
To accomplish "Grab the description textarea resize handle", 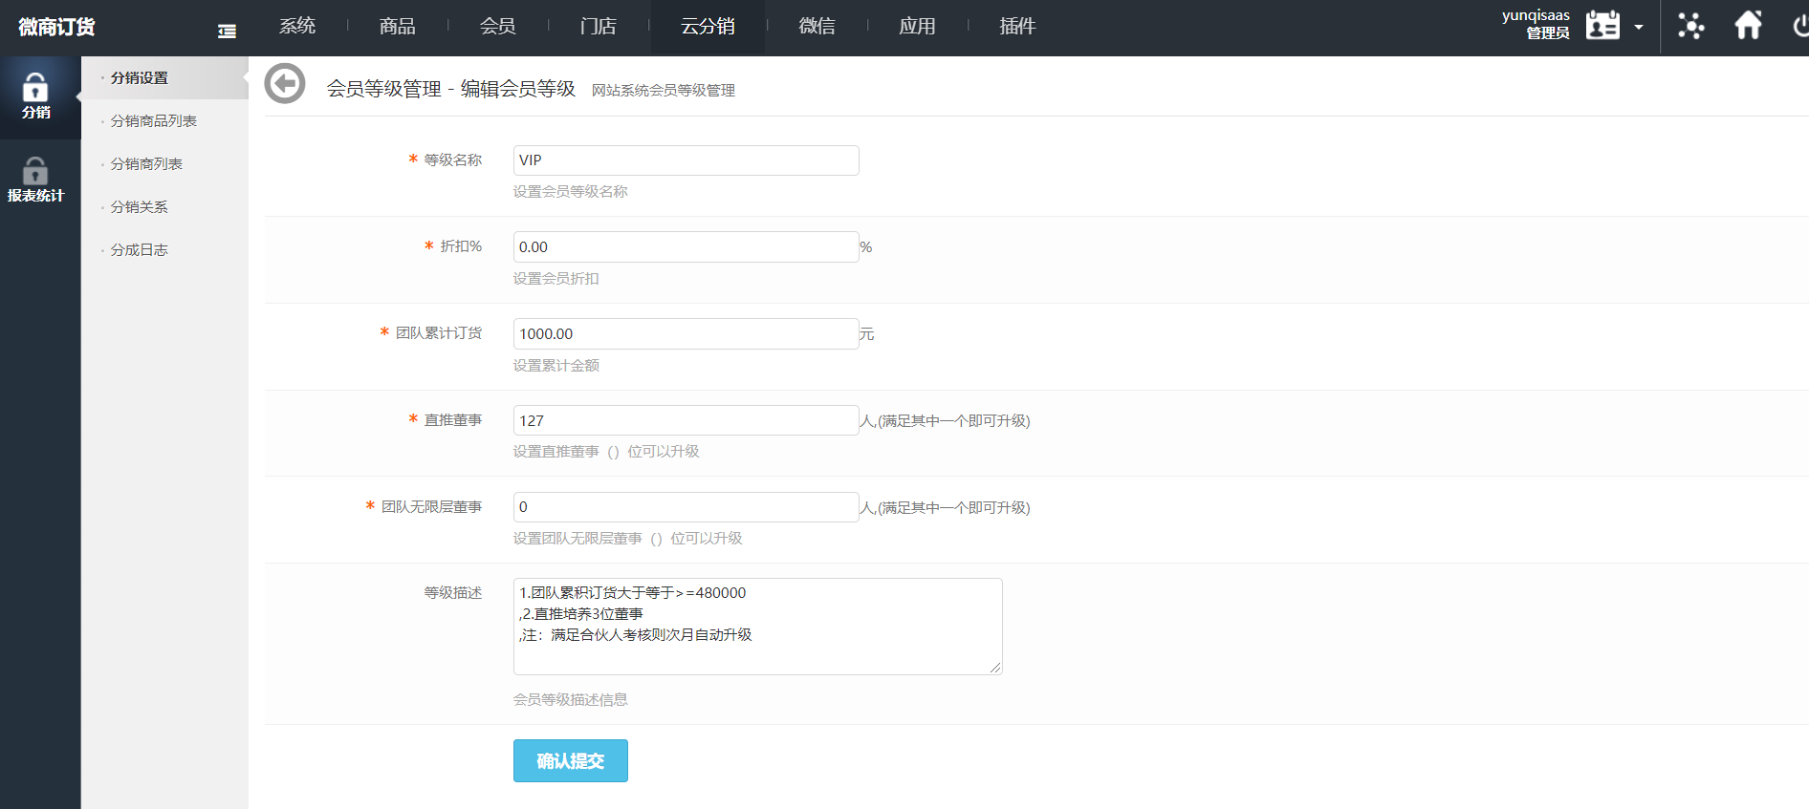I will (x=995, y=668).
